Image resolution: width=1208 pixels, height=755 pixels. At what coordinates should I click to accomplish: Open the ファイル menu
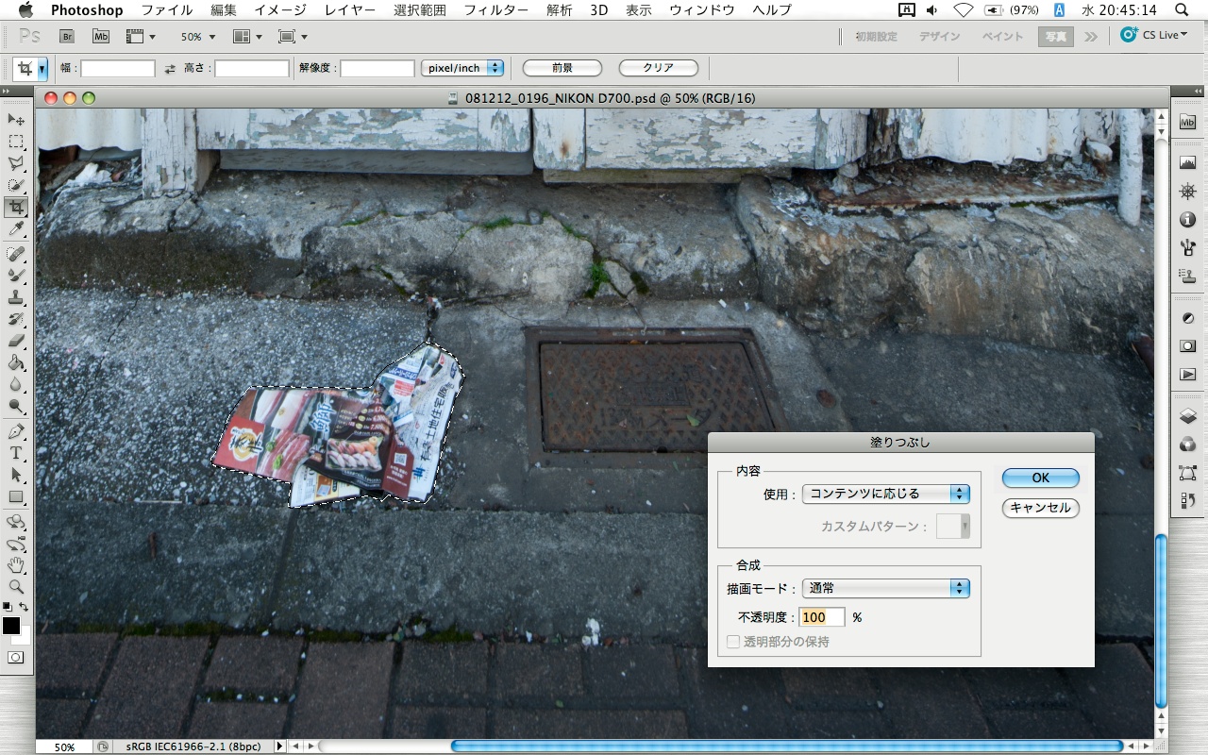[x=166, y=10]
